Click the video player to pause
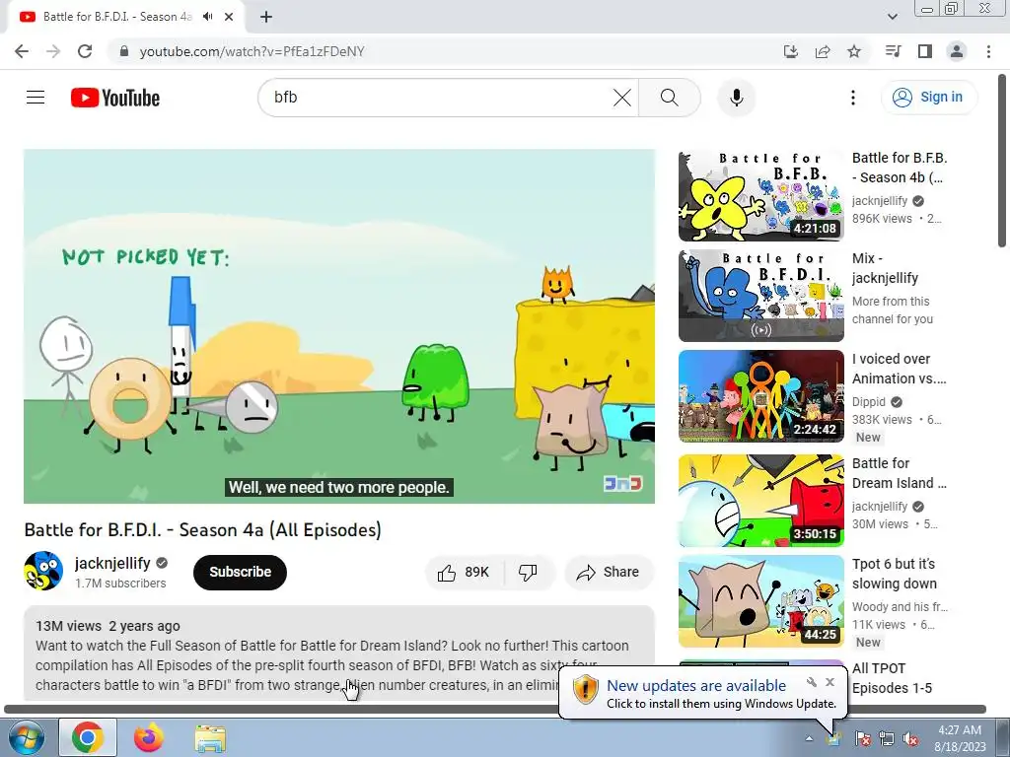The image size is (1010, 757). 339,325
